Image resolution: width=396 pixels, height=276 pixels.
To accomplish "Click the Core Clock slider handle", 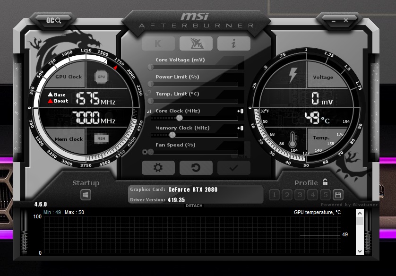I will (x=179, y=118).
